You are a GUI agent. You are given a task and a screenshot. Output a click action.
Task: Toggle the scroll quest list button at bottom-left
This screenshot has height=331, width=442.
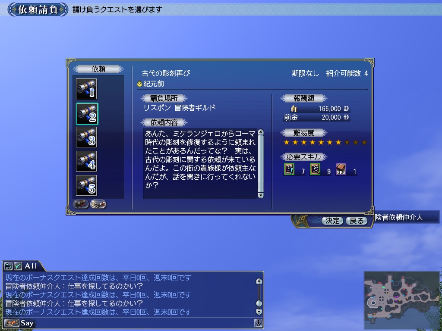[81, 204]
